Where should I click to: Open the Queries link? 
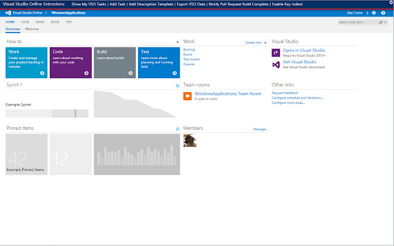[x=189, y=64]
